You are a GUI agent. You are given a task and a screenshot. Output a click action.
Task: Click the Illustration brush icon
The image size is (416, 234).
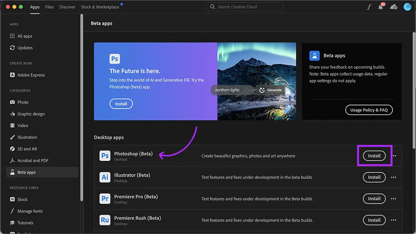pyautogui.click(x=12, y=137)
